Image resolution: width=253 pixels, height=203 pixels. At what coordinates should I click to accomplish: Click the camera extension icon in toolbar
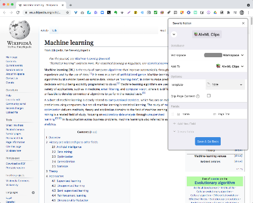point(82,12)
